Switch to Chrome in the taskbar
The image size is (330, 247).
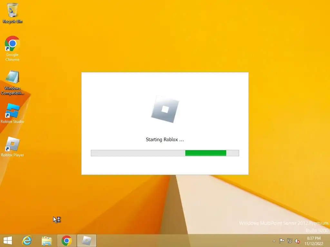[67, 241]
